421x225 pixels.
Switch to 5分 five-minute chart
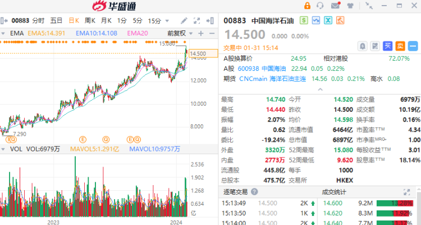tap(138, 20)
